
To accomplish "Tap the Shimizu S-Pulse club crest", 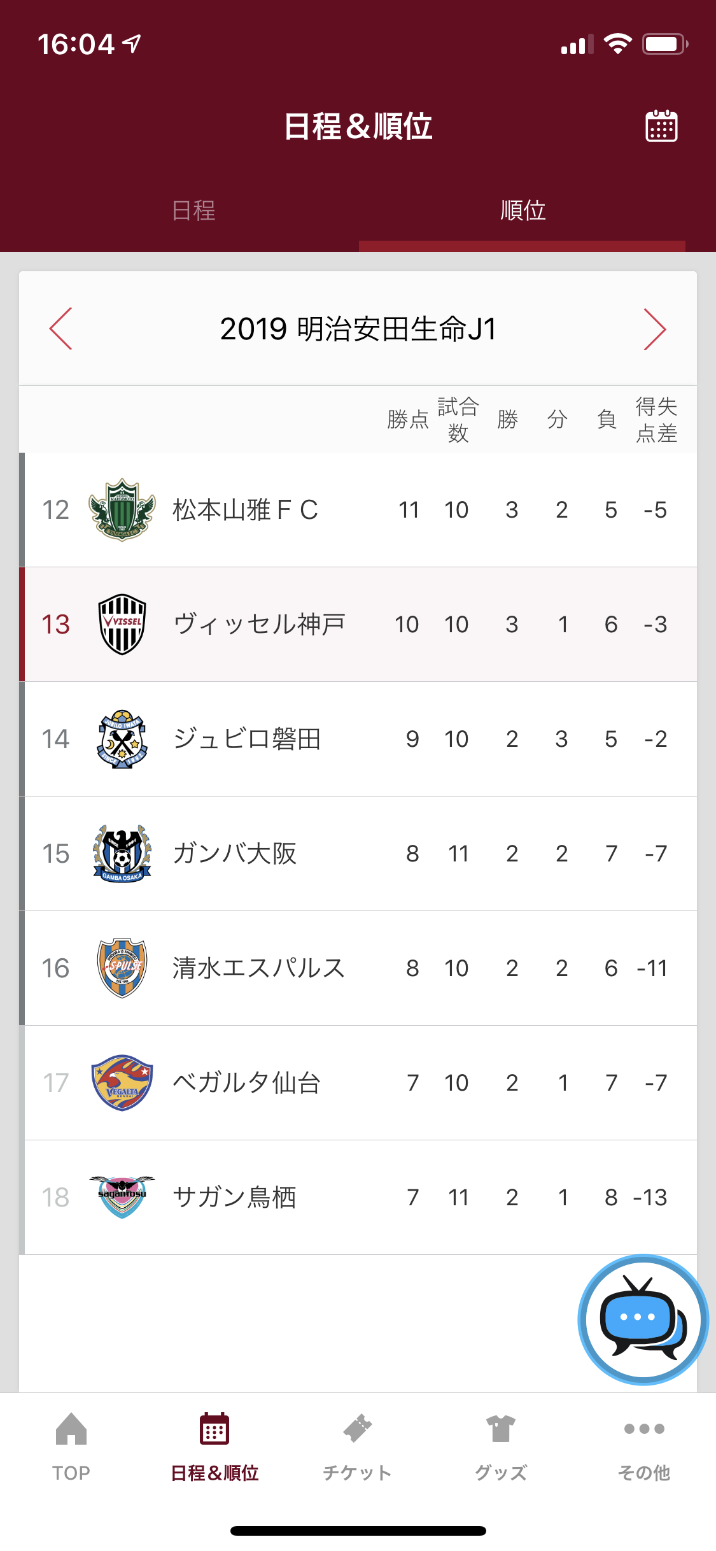I will click(122, 968).
